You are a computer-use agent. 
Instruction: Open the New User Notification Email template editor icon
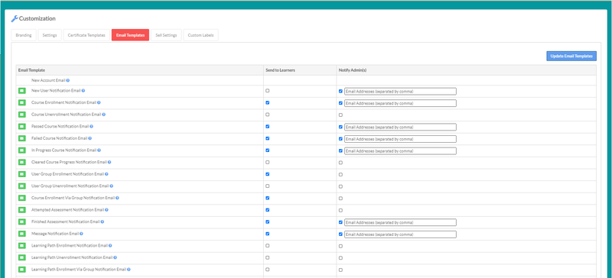pyautogui.click(x=22, y=91)
